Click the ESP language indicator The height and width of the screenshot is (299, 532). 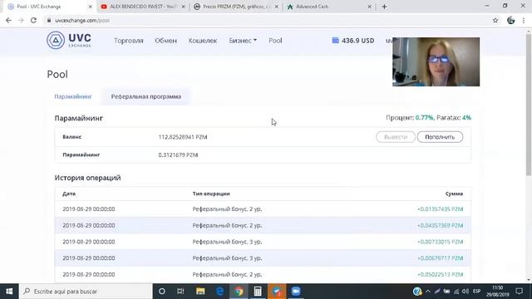476,292
